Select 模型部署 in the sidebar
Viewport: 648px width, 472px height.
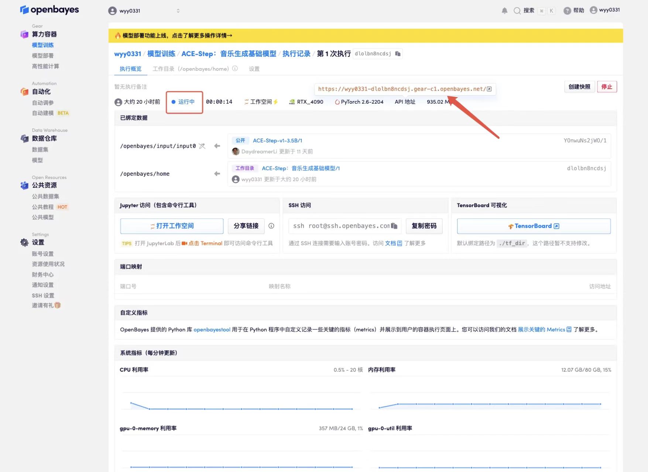[43, 56]
